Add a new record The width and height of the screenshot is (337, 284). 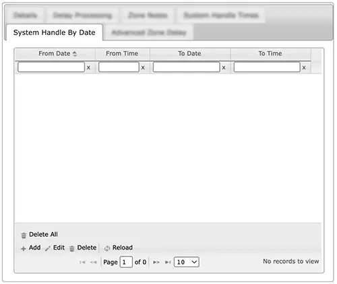click(x=31, y=248)
